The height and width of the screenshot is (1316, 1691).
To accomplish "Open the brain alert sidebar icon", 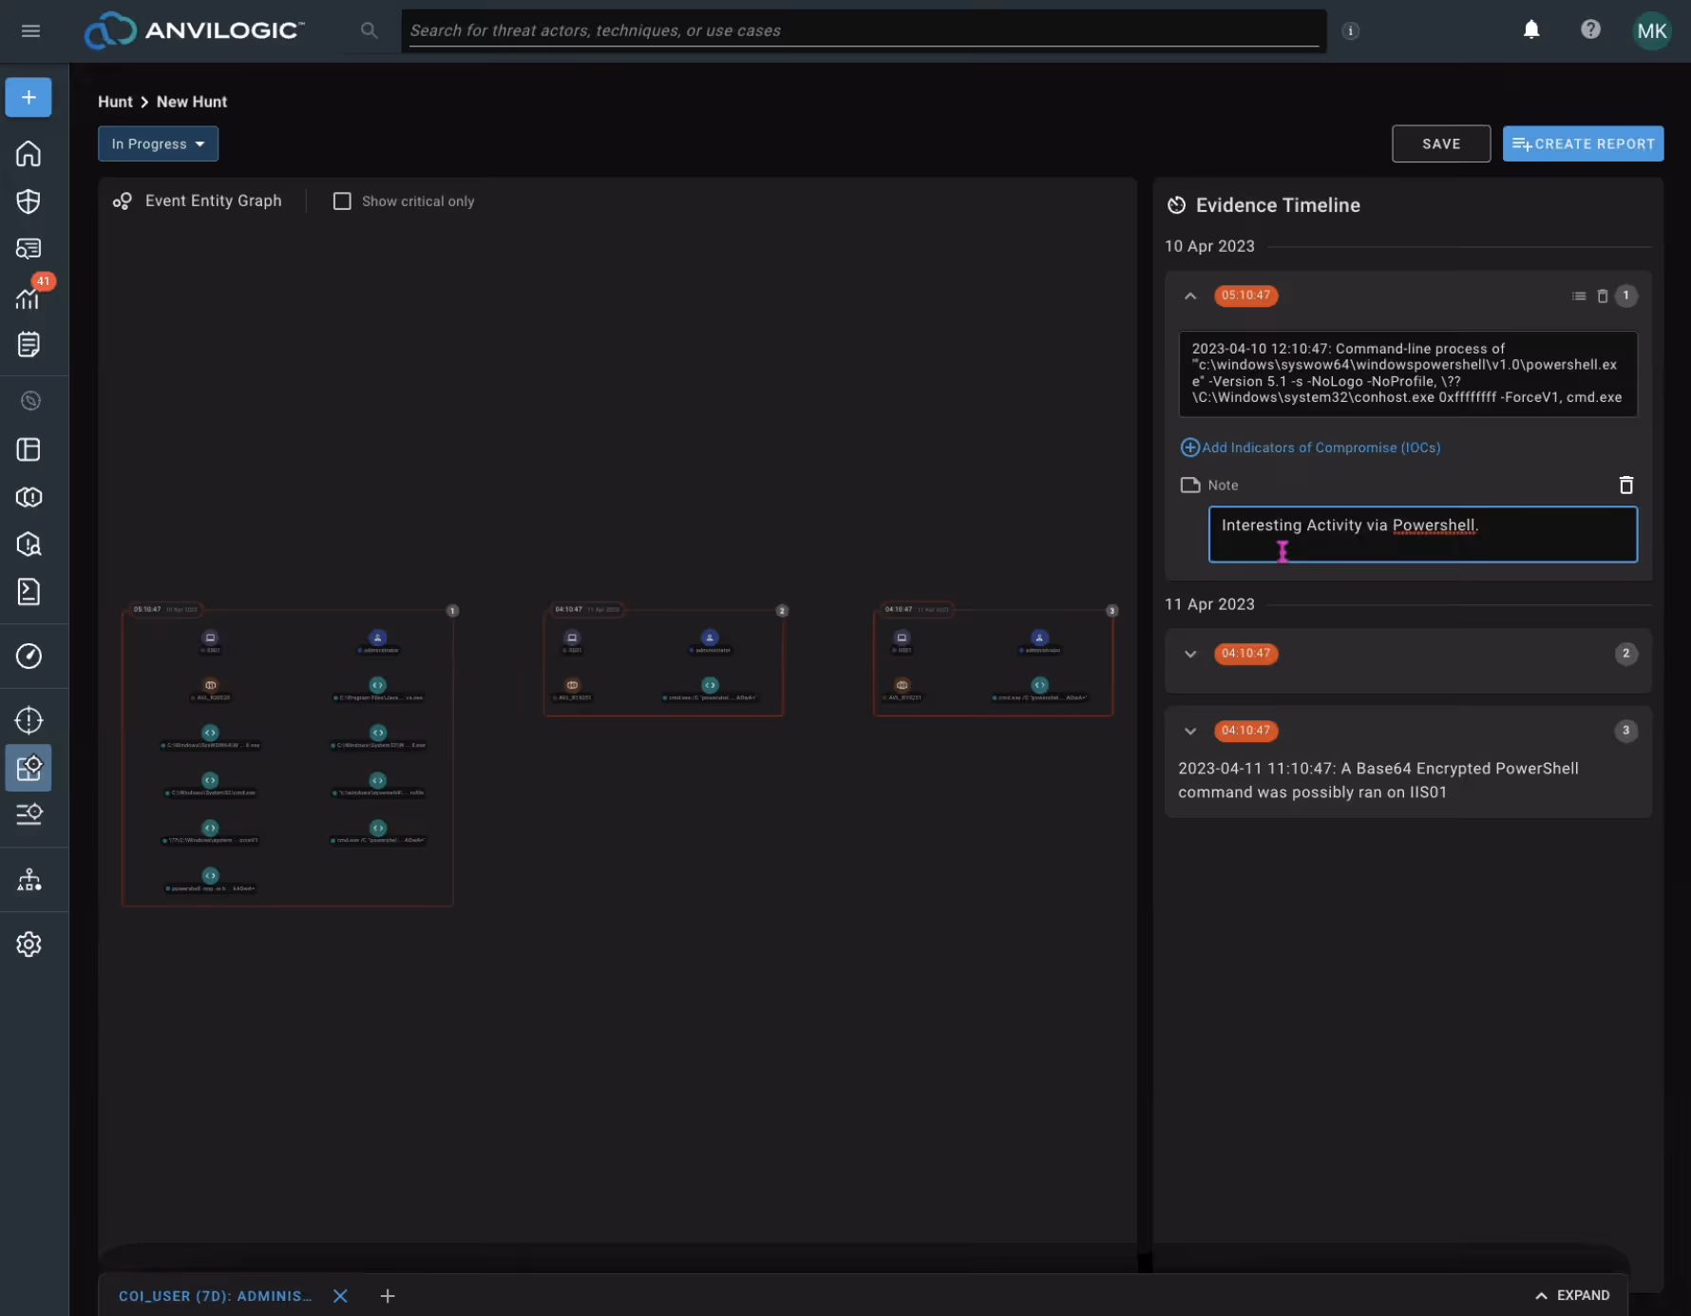I will coord(28,497).
